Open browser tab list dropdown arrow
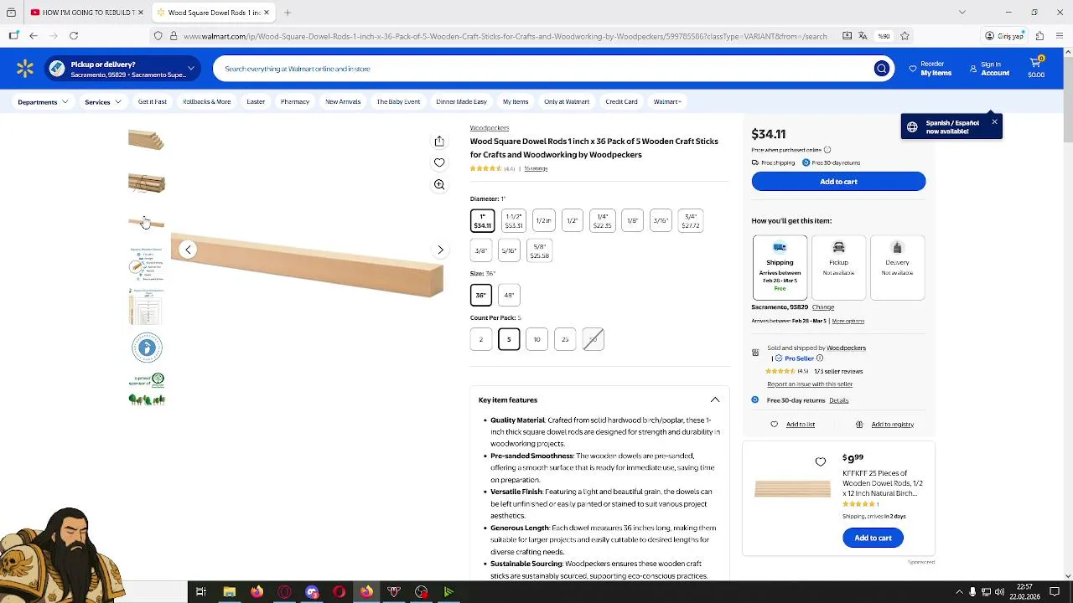This screenshot has width=1073, height=603. [962, 13]
